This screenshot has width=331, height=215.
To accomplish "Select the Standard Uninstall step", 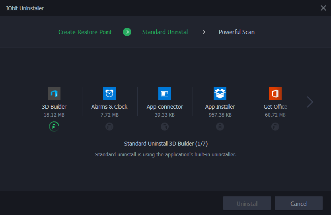I will coord(165,32).
